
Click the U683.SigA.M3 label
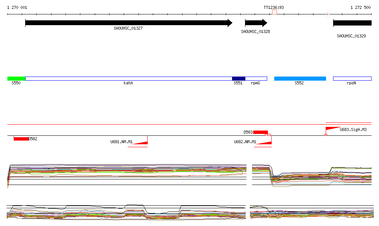coord(353,130)
